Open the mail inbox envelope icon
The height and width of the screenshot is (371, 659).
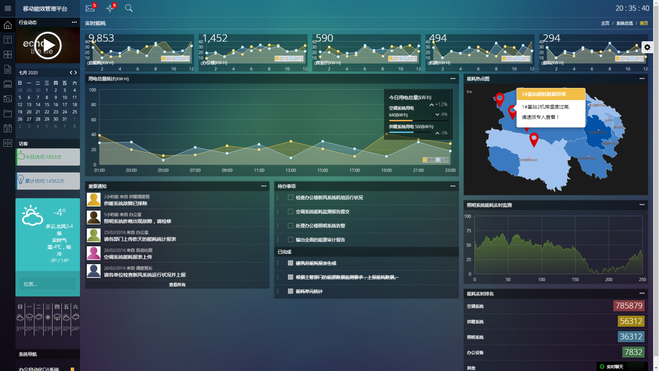[x=90, y=8]
